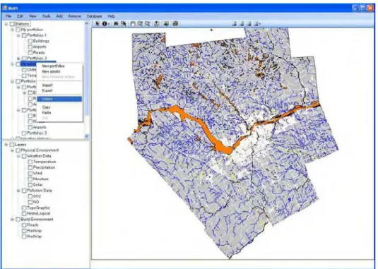This screenshot has width=378, height=269.
Task: Activate the Identify info tool
Action: point(105,23)
